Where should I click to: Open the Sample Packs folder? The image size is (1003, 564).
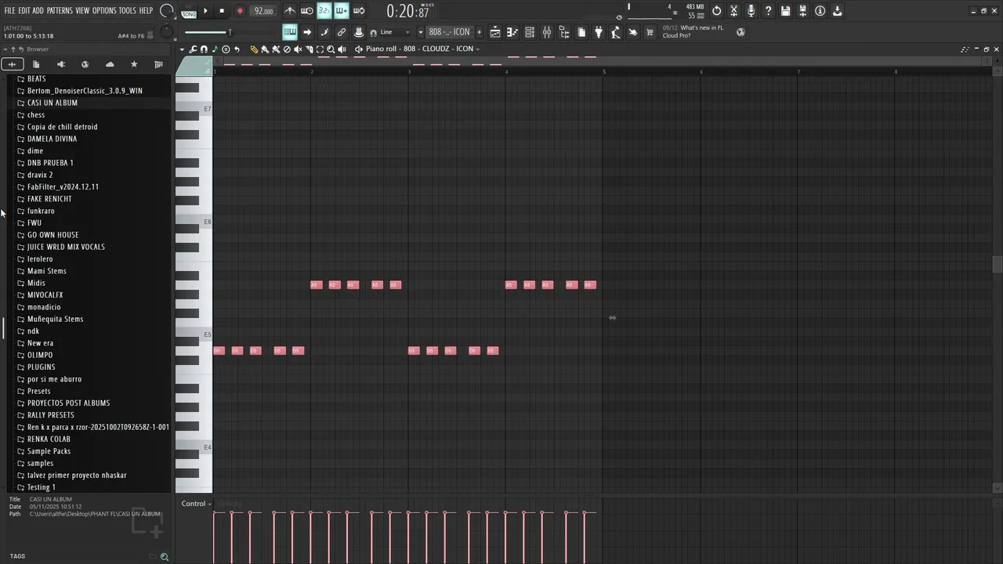point(49,451)
